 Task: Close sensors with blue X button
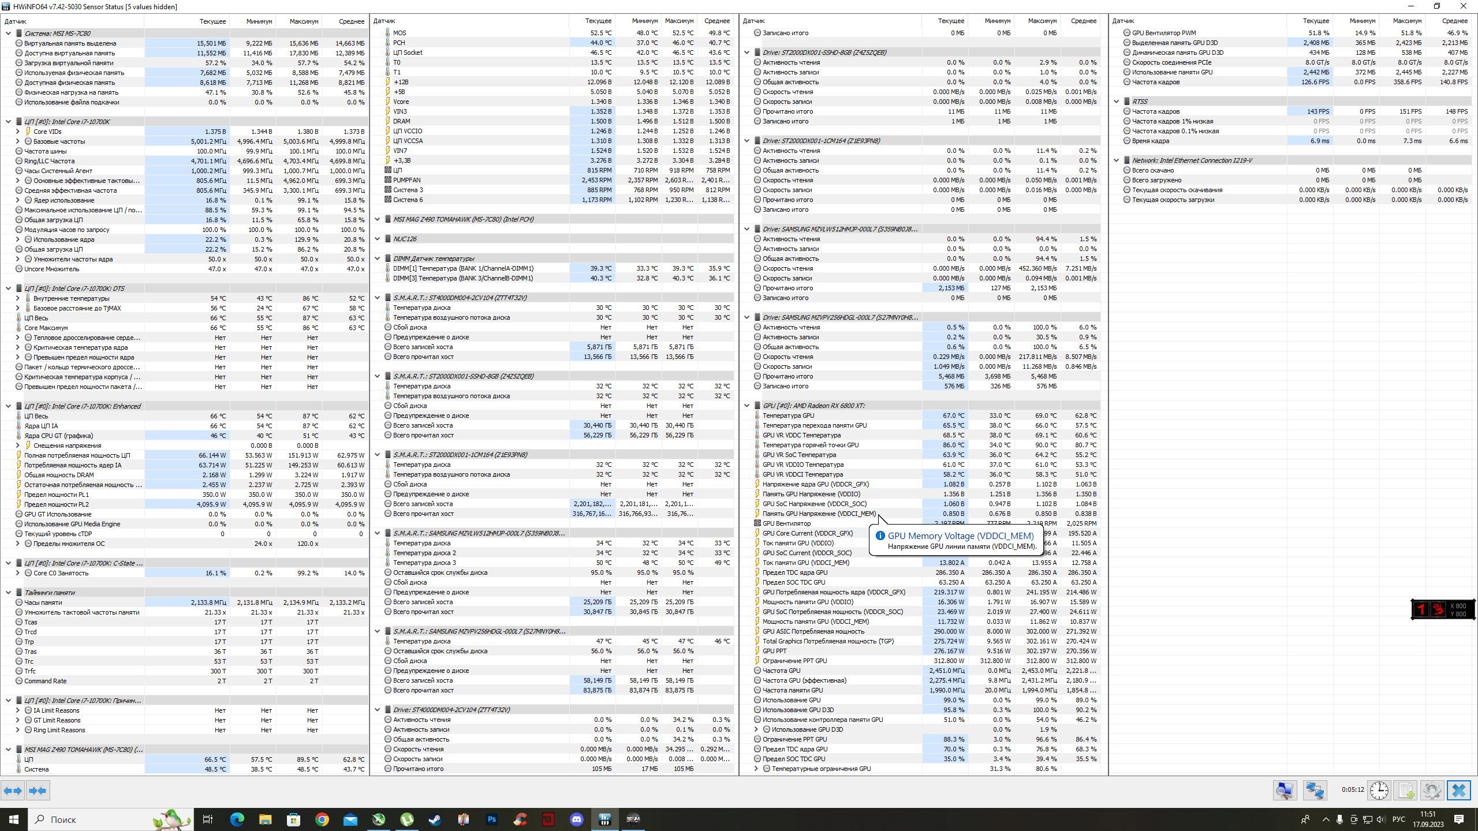(1459, 790)
